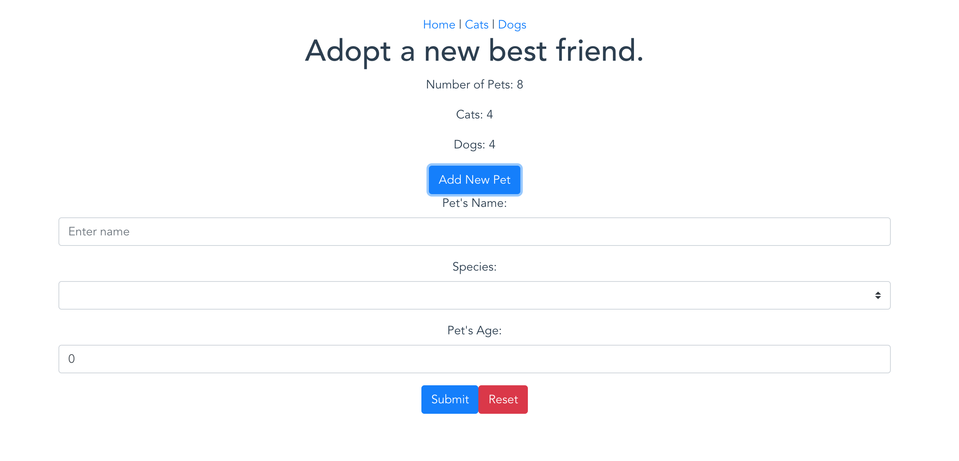
Task: Open the Home page link
Action: [x=439, y=24]
